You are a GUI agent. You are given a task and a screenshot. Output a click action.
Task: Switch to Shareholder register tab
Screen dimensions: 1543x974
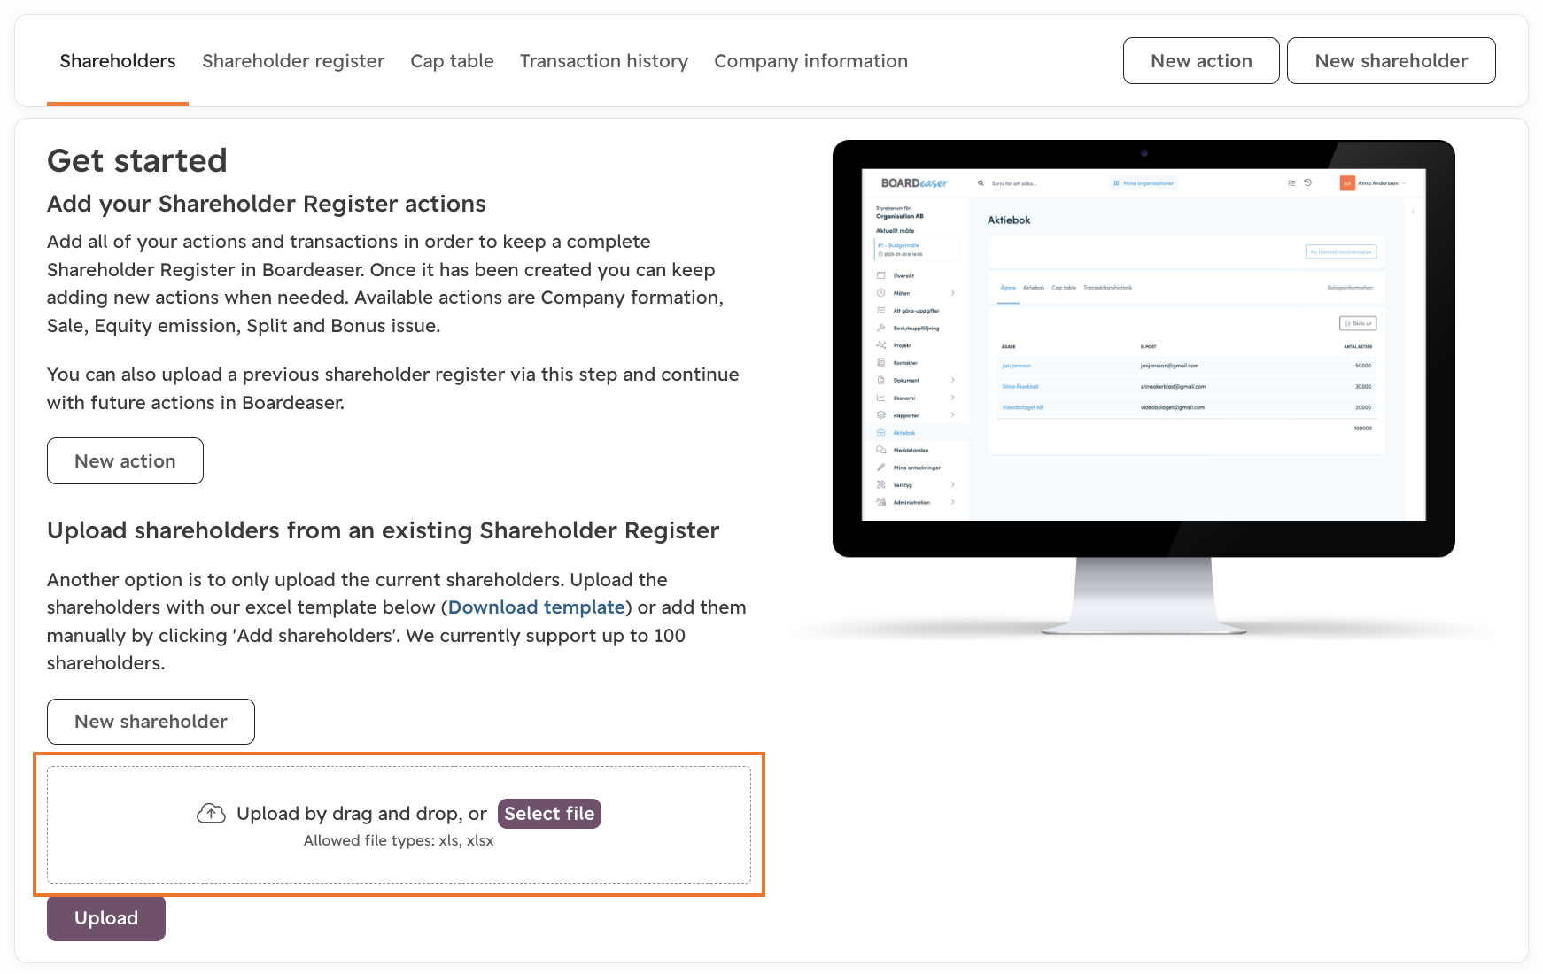(x=293, y=61)
